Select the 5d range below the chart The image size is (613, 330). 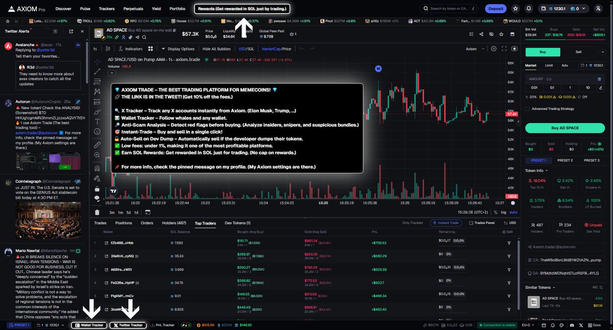(129, 212)
